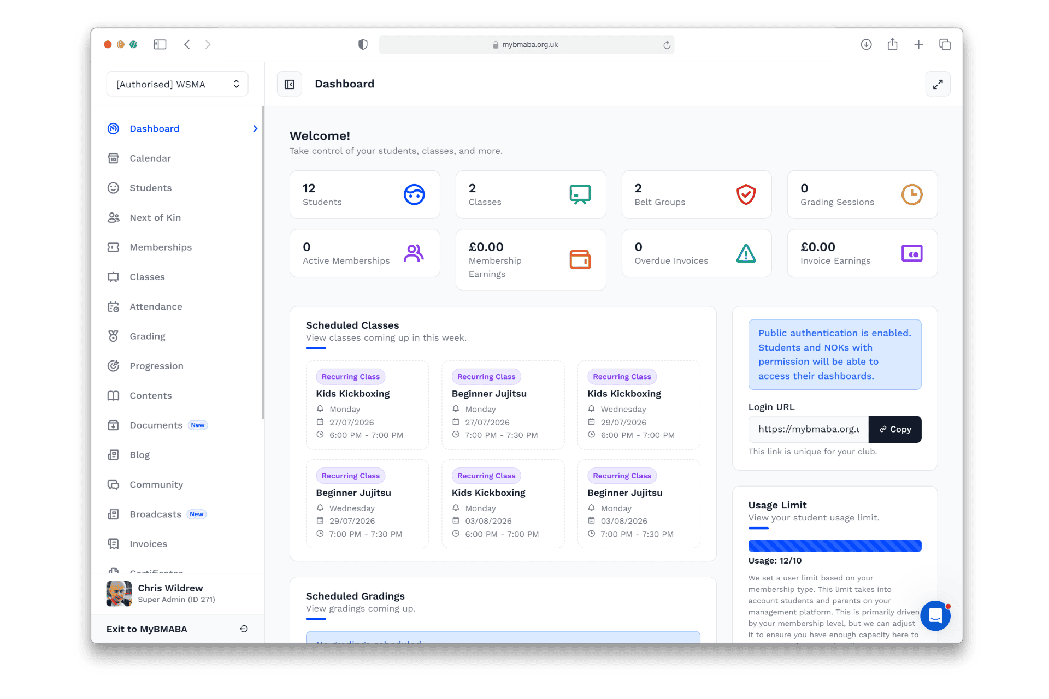Click the Grading Sessions clock icon

click(912, 194)
